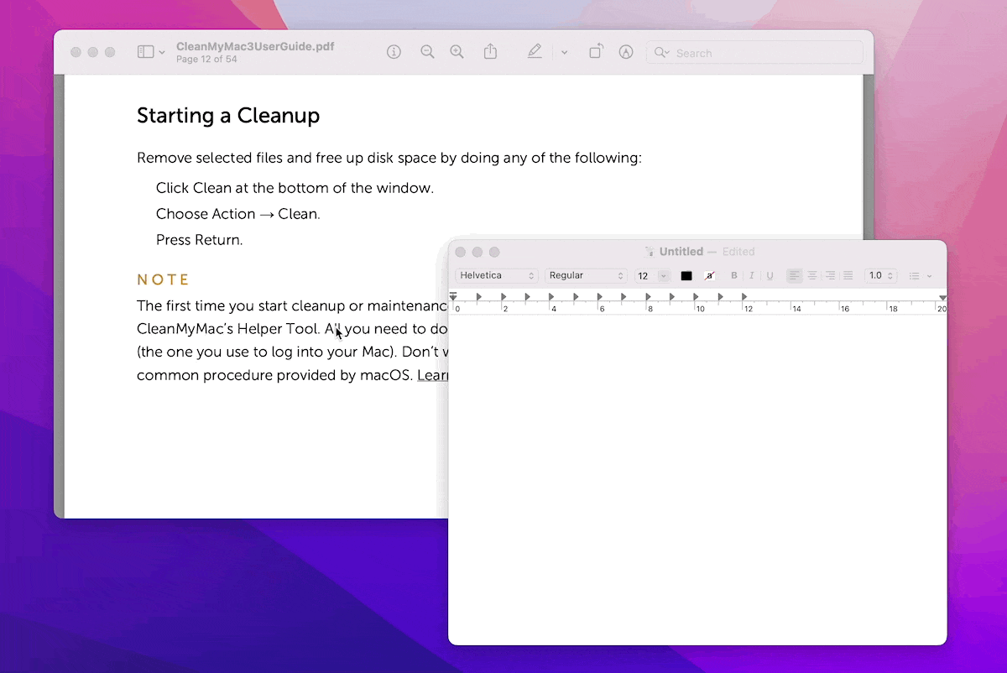Click the 'Press Return.' line in PDF
This screenshot has height=673, width=1007.
[199, 240]
